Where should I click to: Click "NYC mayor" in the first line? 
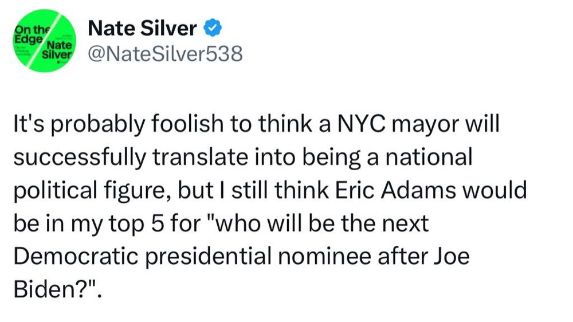[398, 124]
